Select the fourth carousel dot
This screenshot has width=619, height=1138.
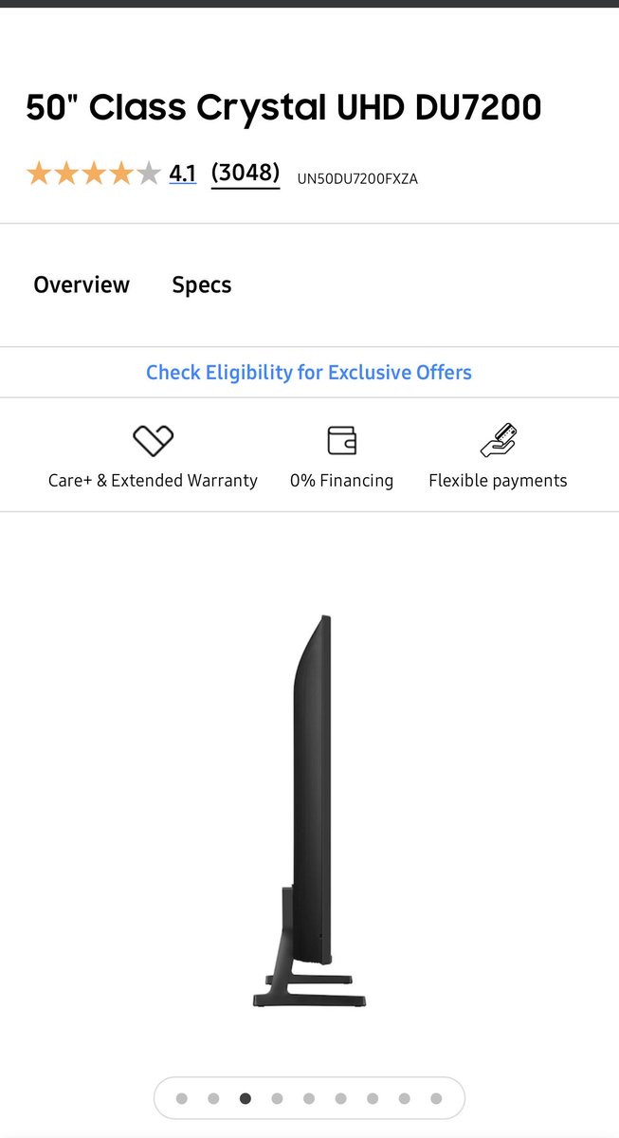pos(277,1098)
